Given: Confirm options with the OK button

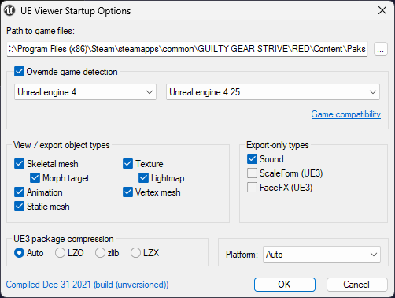Looking at the screenshot, I should (x=285, y=285).
